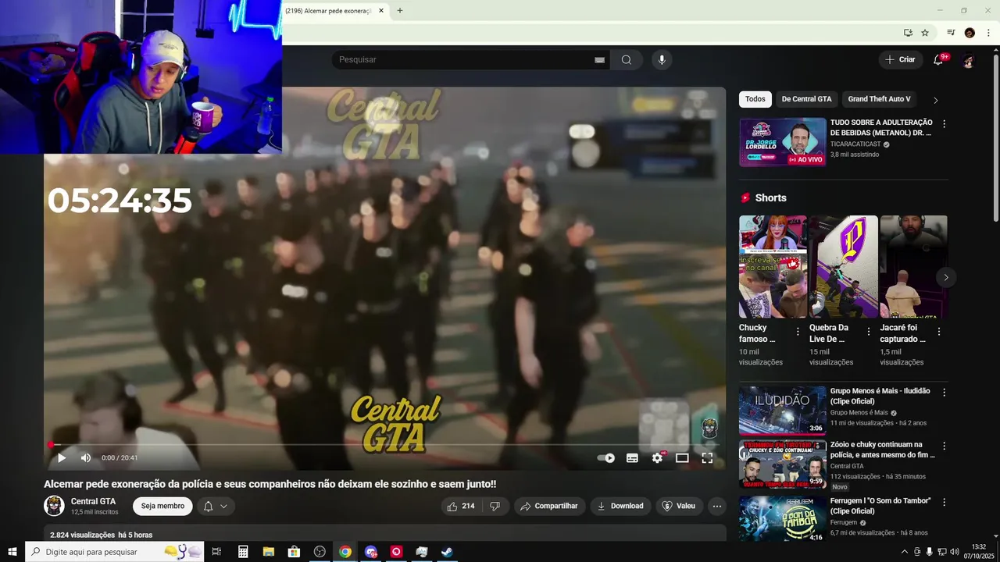Open the Windows Start menu
Viewport: 1000px width, 562px height.
[12, 552]
